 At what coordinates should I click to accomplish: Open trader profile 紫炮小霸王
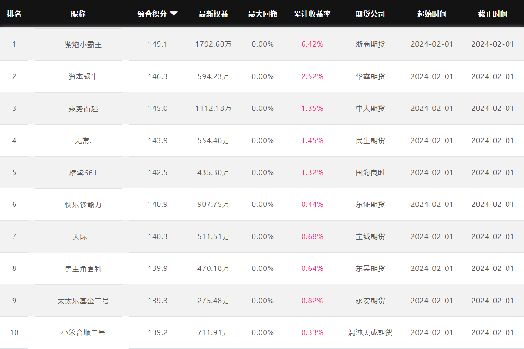point(83,44)
